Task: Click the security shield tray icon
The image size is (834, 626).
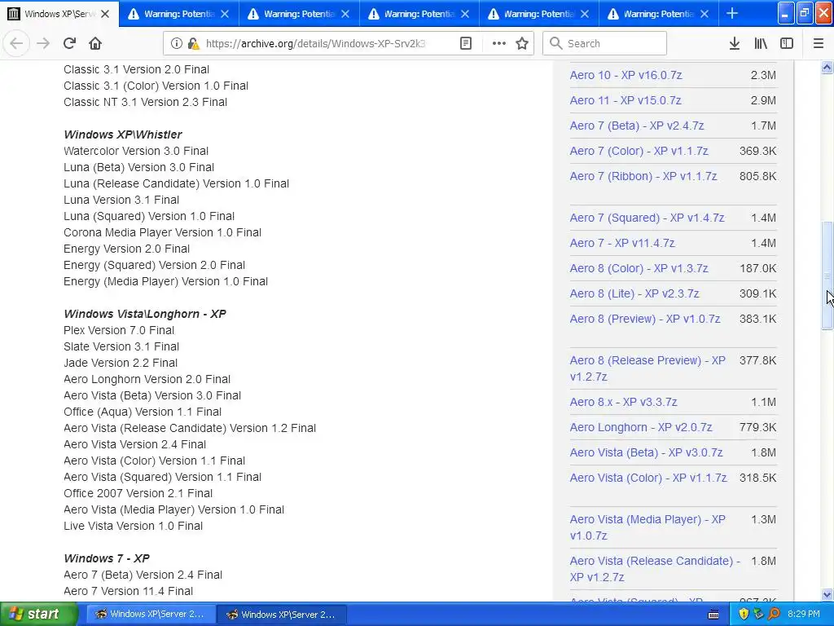Action: (744, 614)
